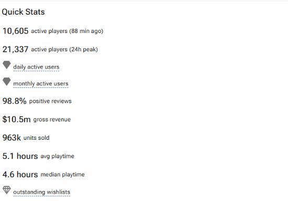Select the gross revenue label
288x201 pixels.
[52, 119]
